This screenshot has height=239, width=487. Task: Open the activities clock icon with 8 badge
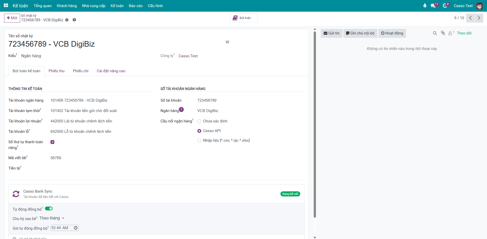[x=445, y=6]
